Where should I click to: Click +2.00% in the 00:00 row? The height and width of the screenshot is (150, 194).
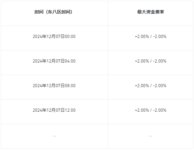[142, 36]
